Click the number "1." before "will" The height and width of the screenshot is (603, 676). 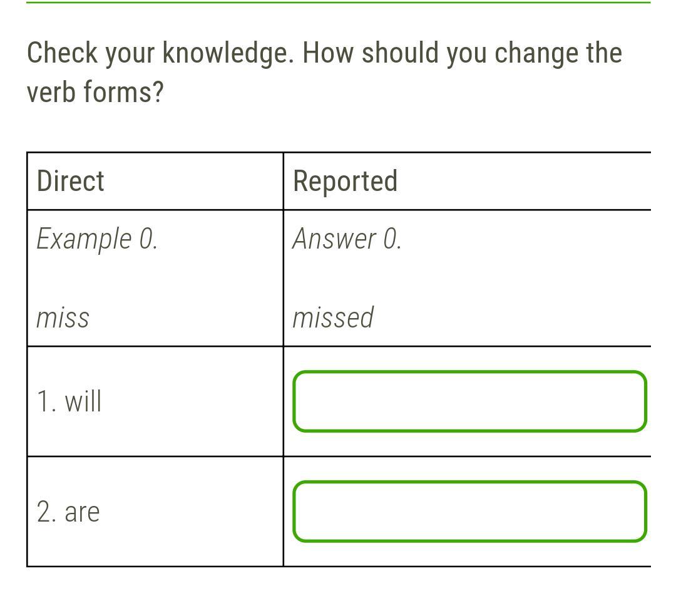(x=47, y=401)
